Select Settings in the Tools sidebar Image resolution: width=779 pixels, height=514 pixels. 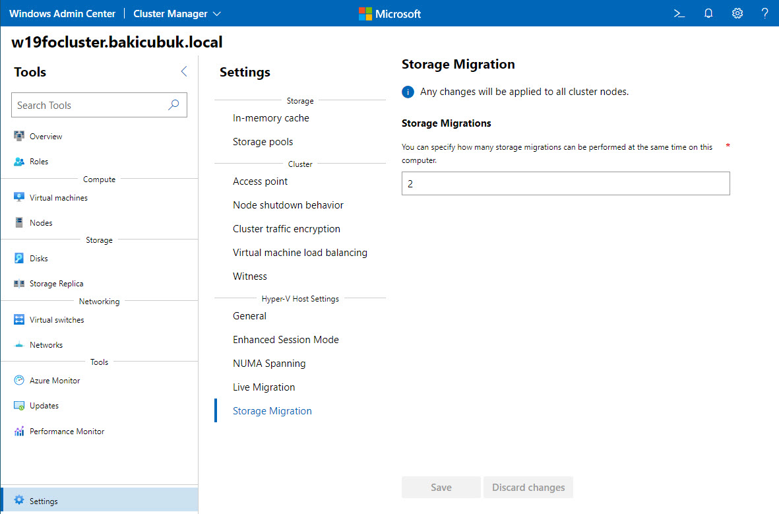(x=100, y=501)
